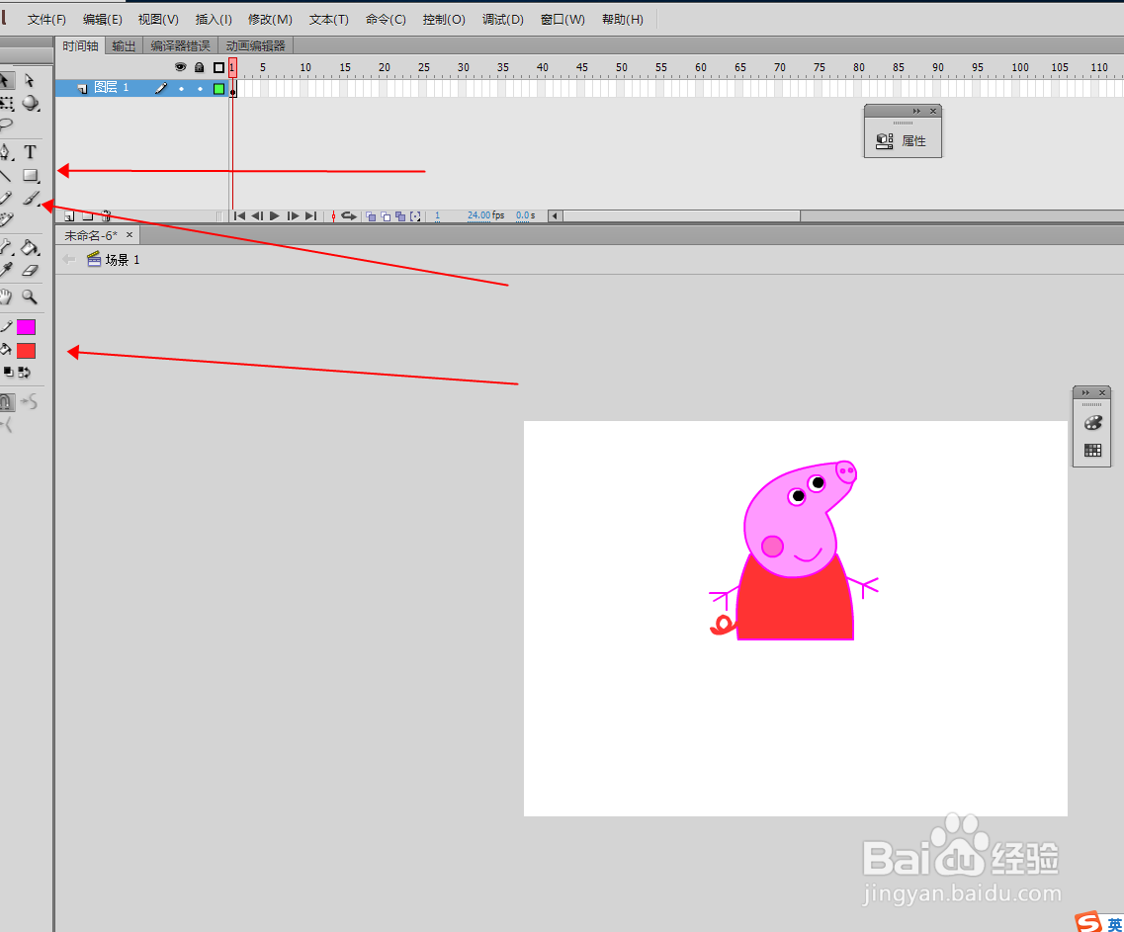This screenshot has width=1124, height=932.
Task: Select the Lasso tool
Action: tap(6, 126)
